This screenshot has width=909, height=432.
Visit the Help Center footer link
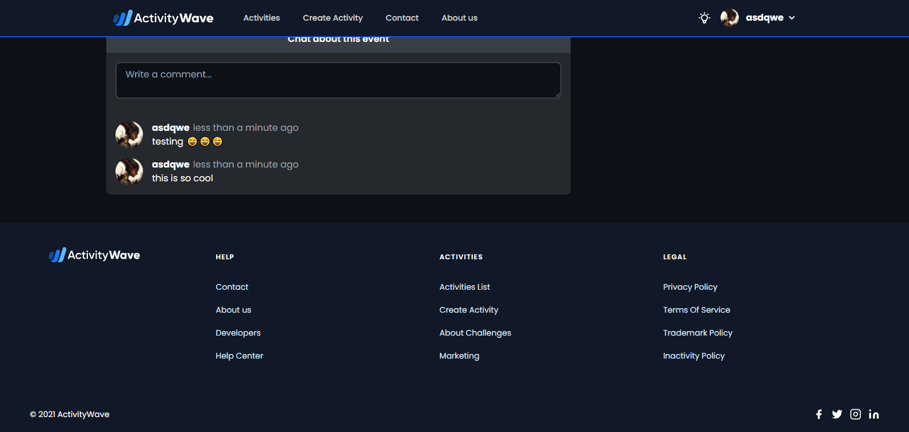239,356
